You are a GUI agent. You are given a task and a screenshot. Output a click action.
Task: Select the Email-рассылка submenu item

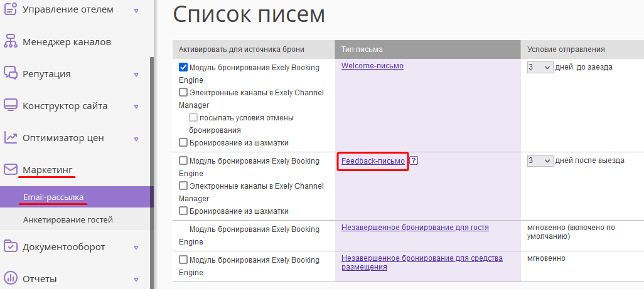click(x=77, y=197)
